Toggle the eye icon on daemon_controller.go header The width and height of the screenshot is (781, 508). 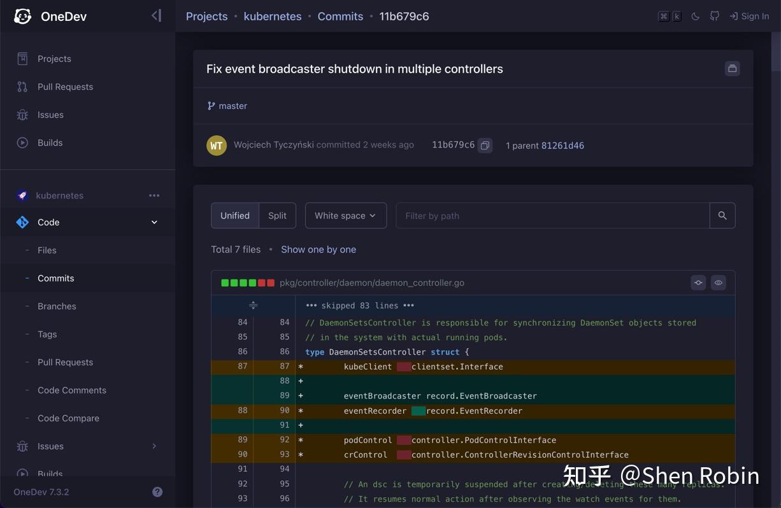[x=718, y=282]
